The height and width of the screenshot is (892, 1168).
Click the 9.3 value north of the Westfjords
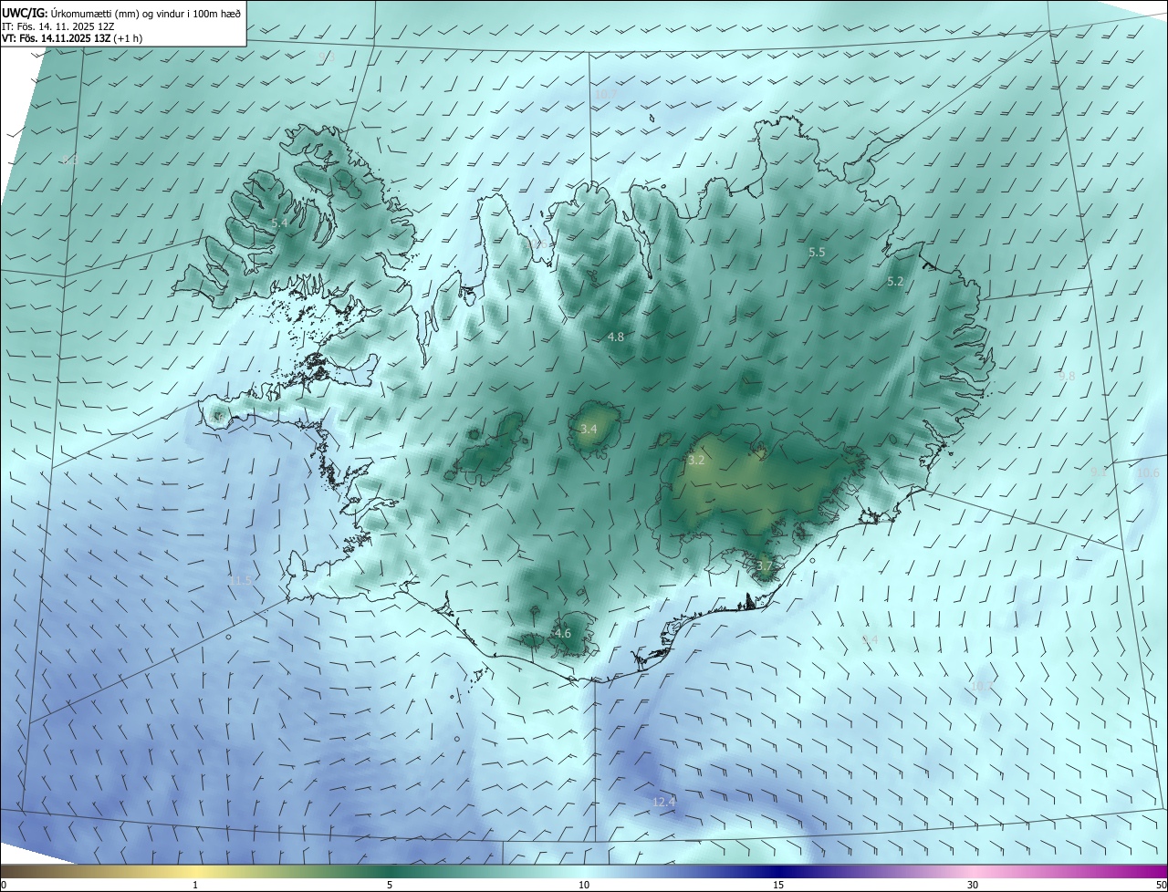327,57
